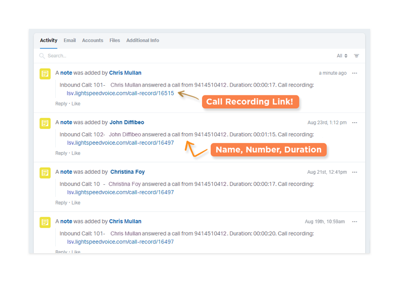Open the Accounts tab
Screen dimensions: 399x282
[92, 40]
